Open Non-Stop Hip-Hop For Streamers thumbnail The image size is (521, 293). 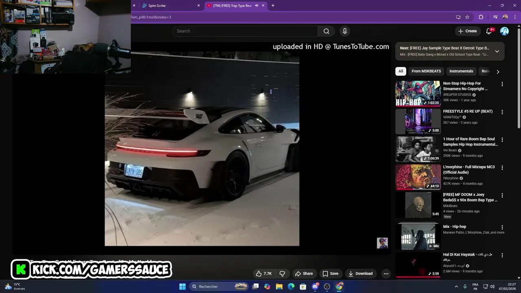[418, 94]
